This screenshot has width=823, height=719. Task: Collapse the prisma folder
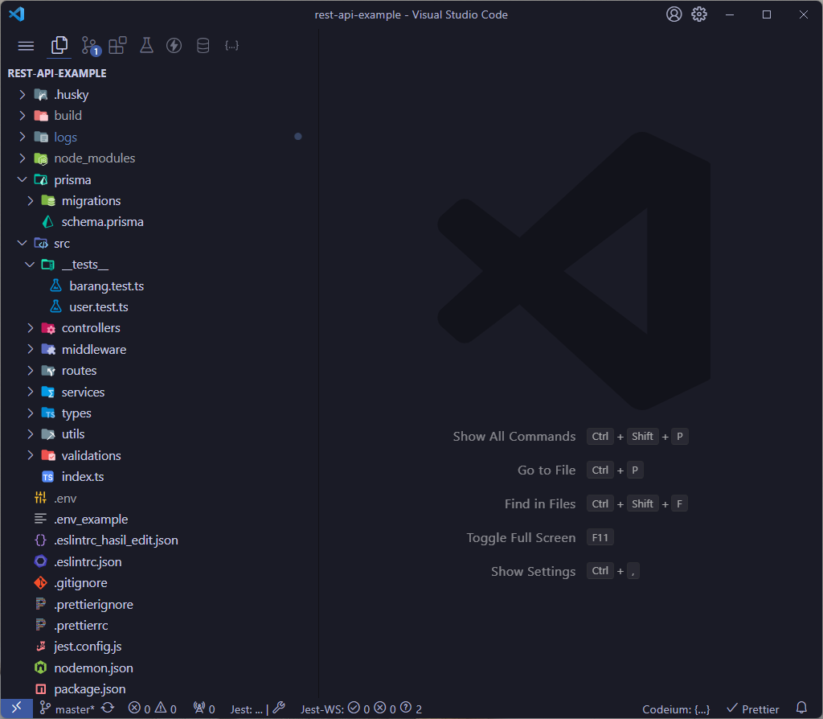tap(160, 179)
